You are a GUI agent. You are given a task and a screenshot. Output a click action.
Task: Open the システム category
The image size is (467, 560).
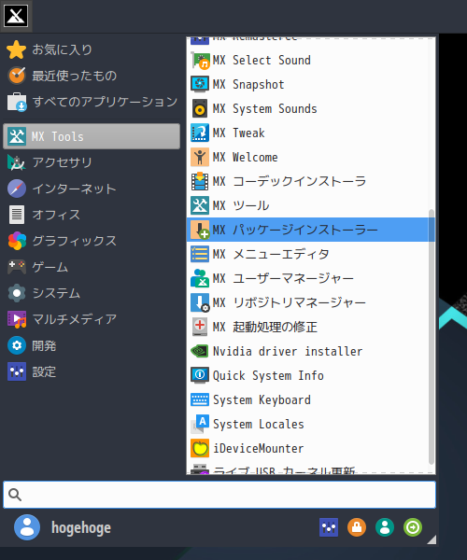[x=92, y=293]
